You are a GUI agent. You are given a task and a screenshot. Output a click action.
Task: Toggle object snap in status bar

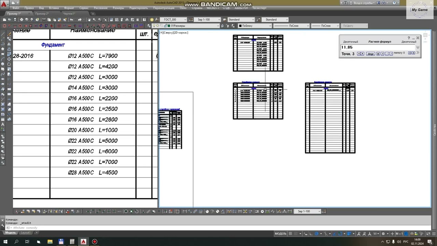point(340,234)
